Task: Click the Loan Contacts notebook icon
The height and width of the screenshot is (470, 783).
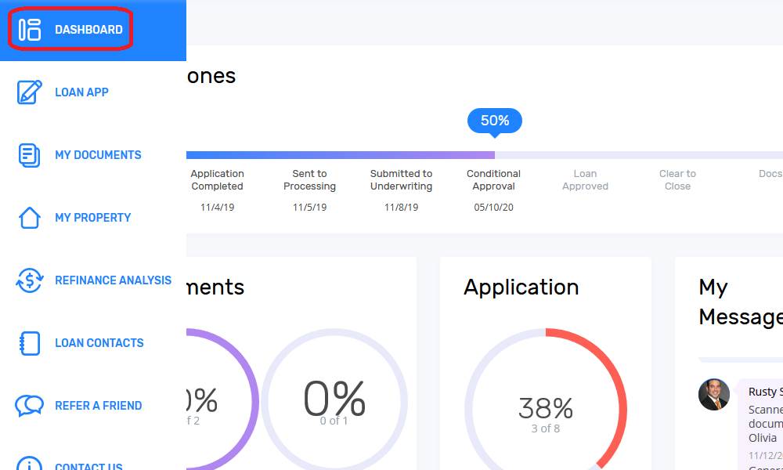Action: (x=30, y=343)
